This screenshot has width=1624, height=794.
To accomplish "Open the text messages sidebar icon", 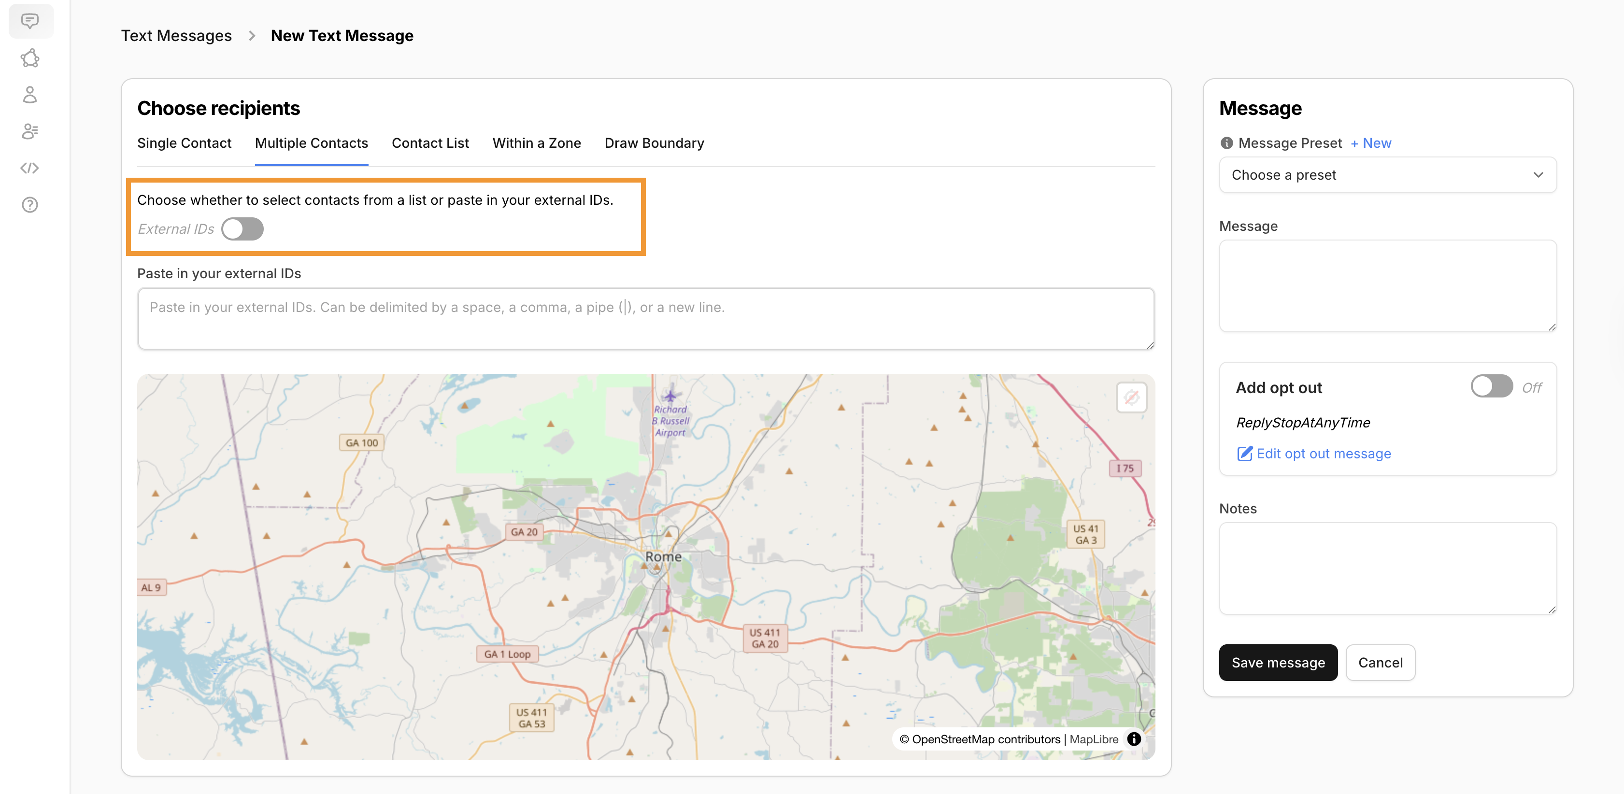I will (29, 21).
